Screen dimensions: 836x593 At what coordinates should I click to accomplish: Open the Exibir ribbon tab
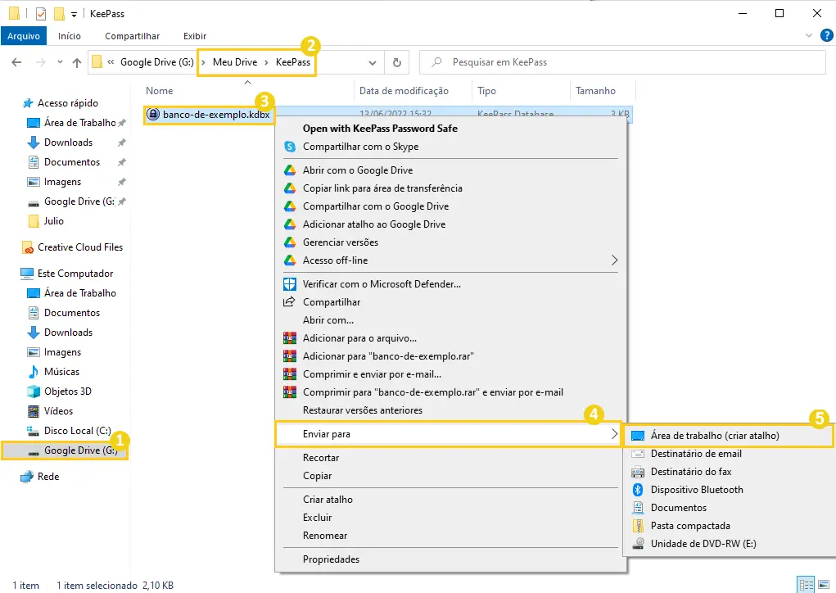(195, 36)
